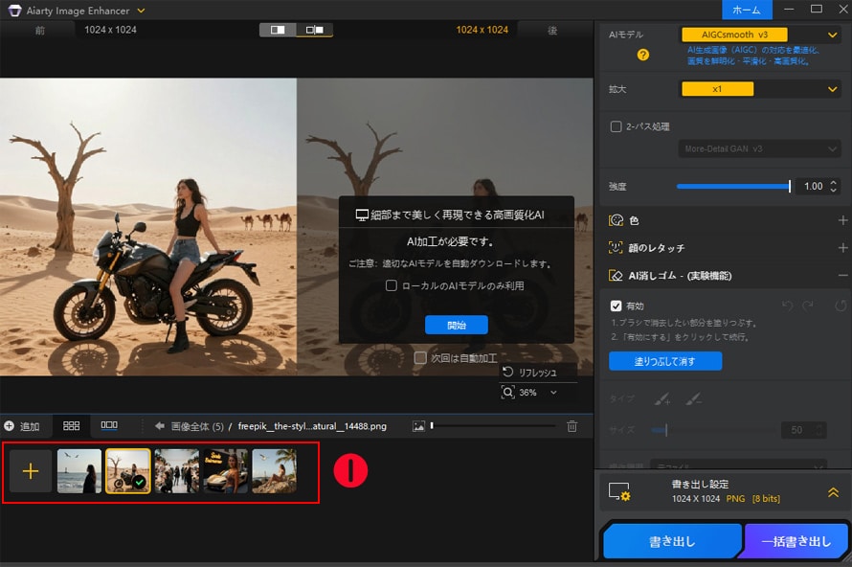
Task: Click the 強度 strength slider
Action: tap(732, 186)
